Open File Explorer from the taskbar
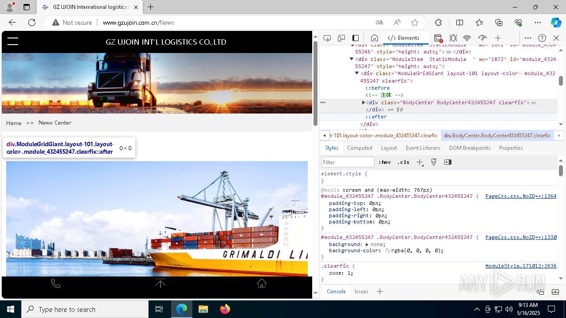566x318 pixels. 203,309
